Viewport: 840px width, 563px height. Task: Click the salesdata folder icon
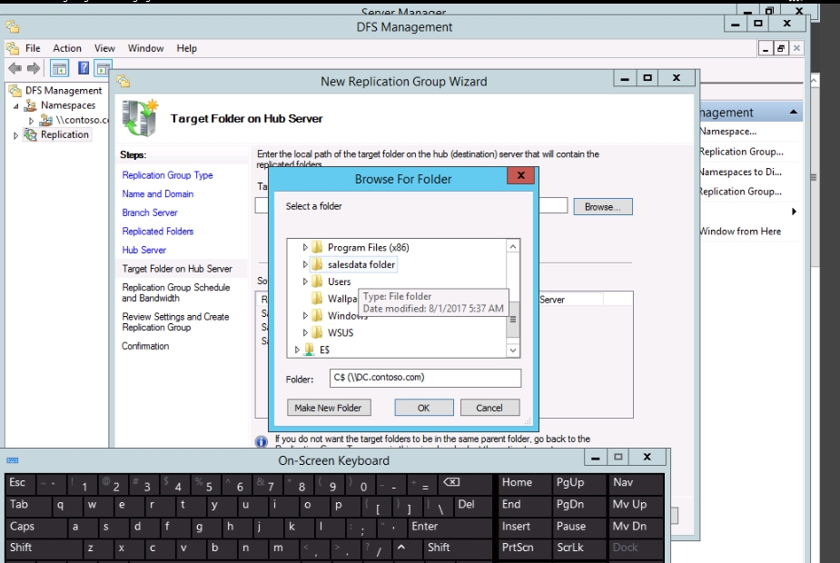coord(317,264)
